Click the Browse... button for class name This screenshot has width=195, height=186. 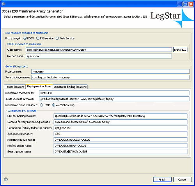coord(180,50)
